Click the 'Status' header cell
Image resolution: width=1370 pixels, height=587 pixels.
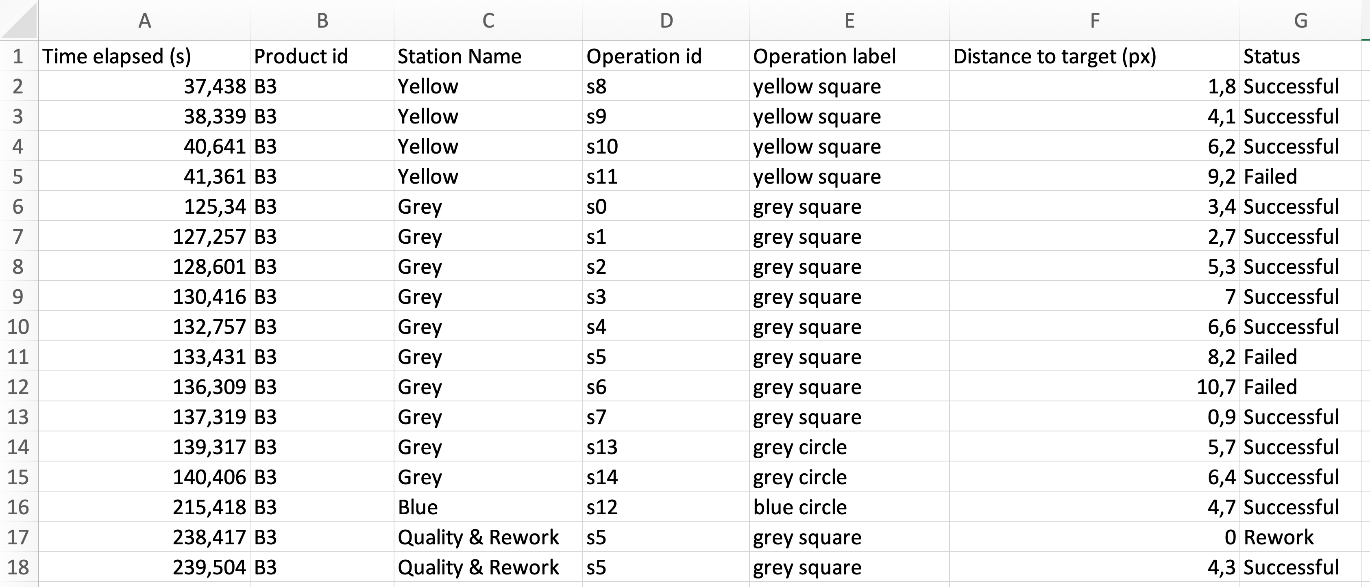coord(1301,56)
